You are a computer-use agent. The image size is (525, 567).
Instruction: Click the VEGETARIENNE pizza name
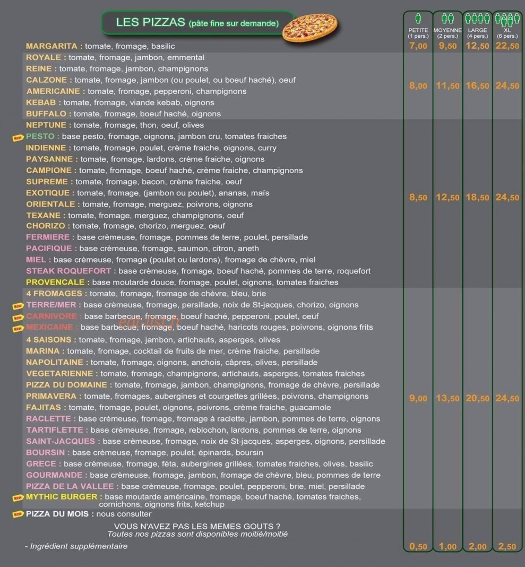tap(59, 374)
